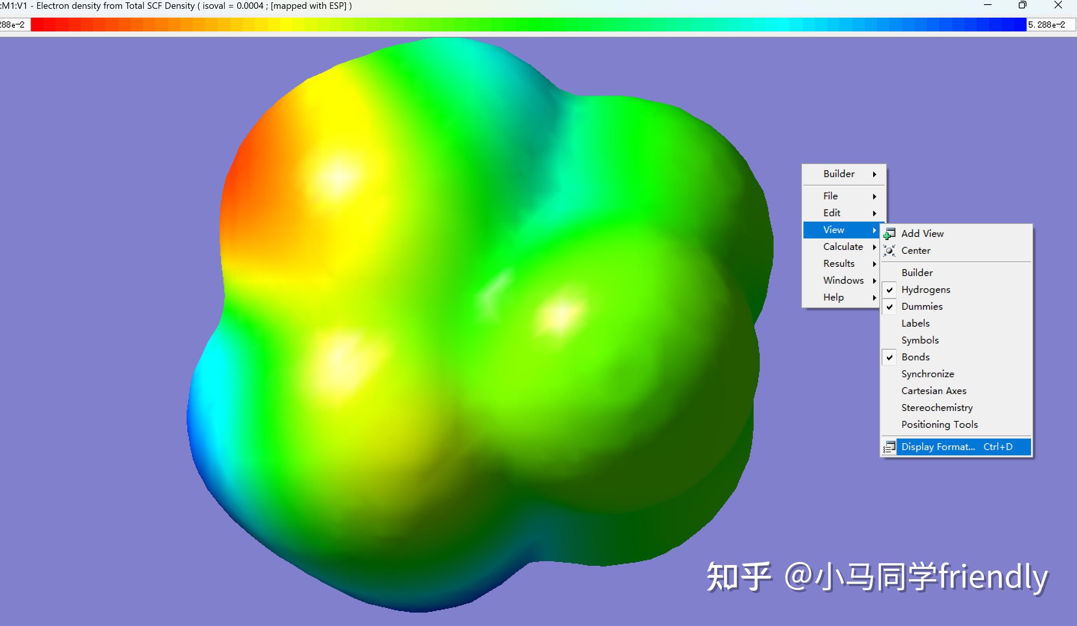Open the Windows submenu
Image resolution: width=1077 pixels, height=626 pixels.
pos(843,281)
